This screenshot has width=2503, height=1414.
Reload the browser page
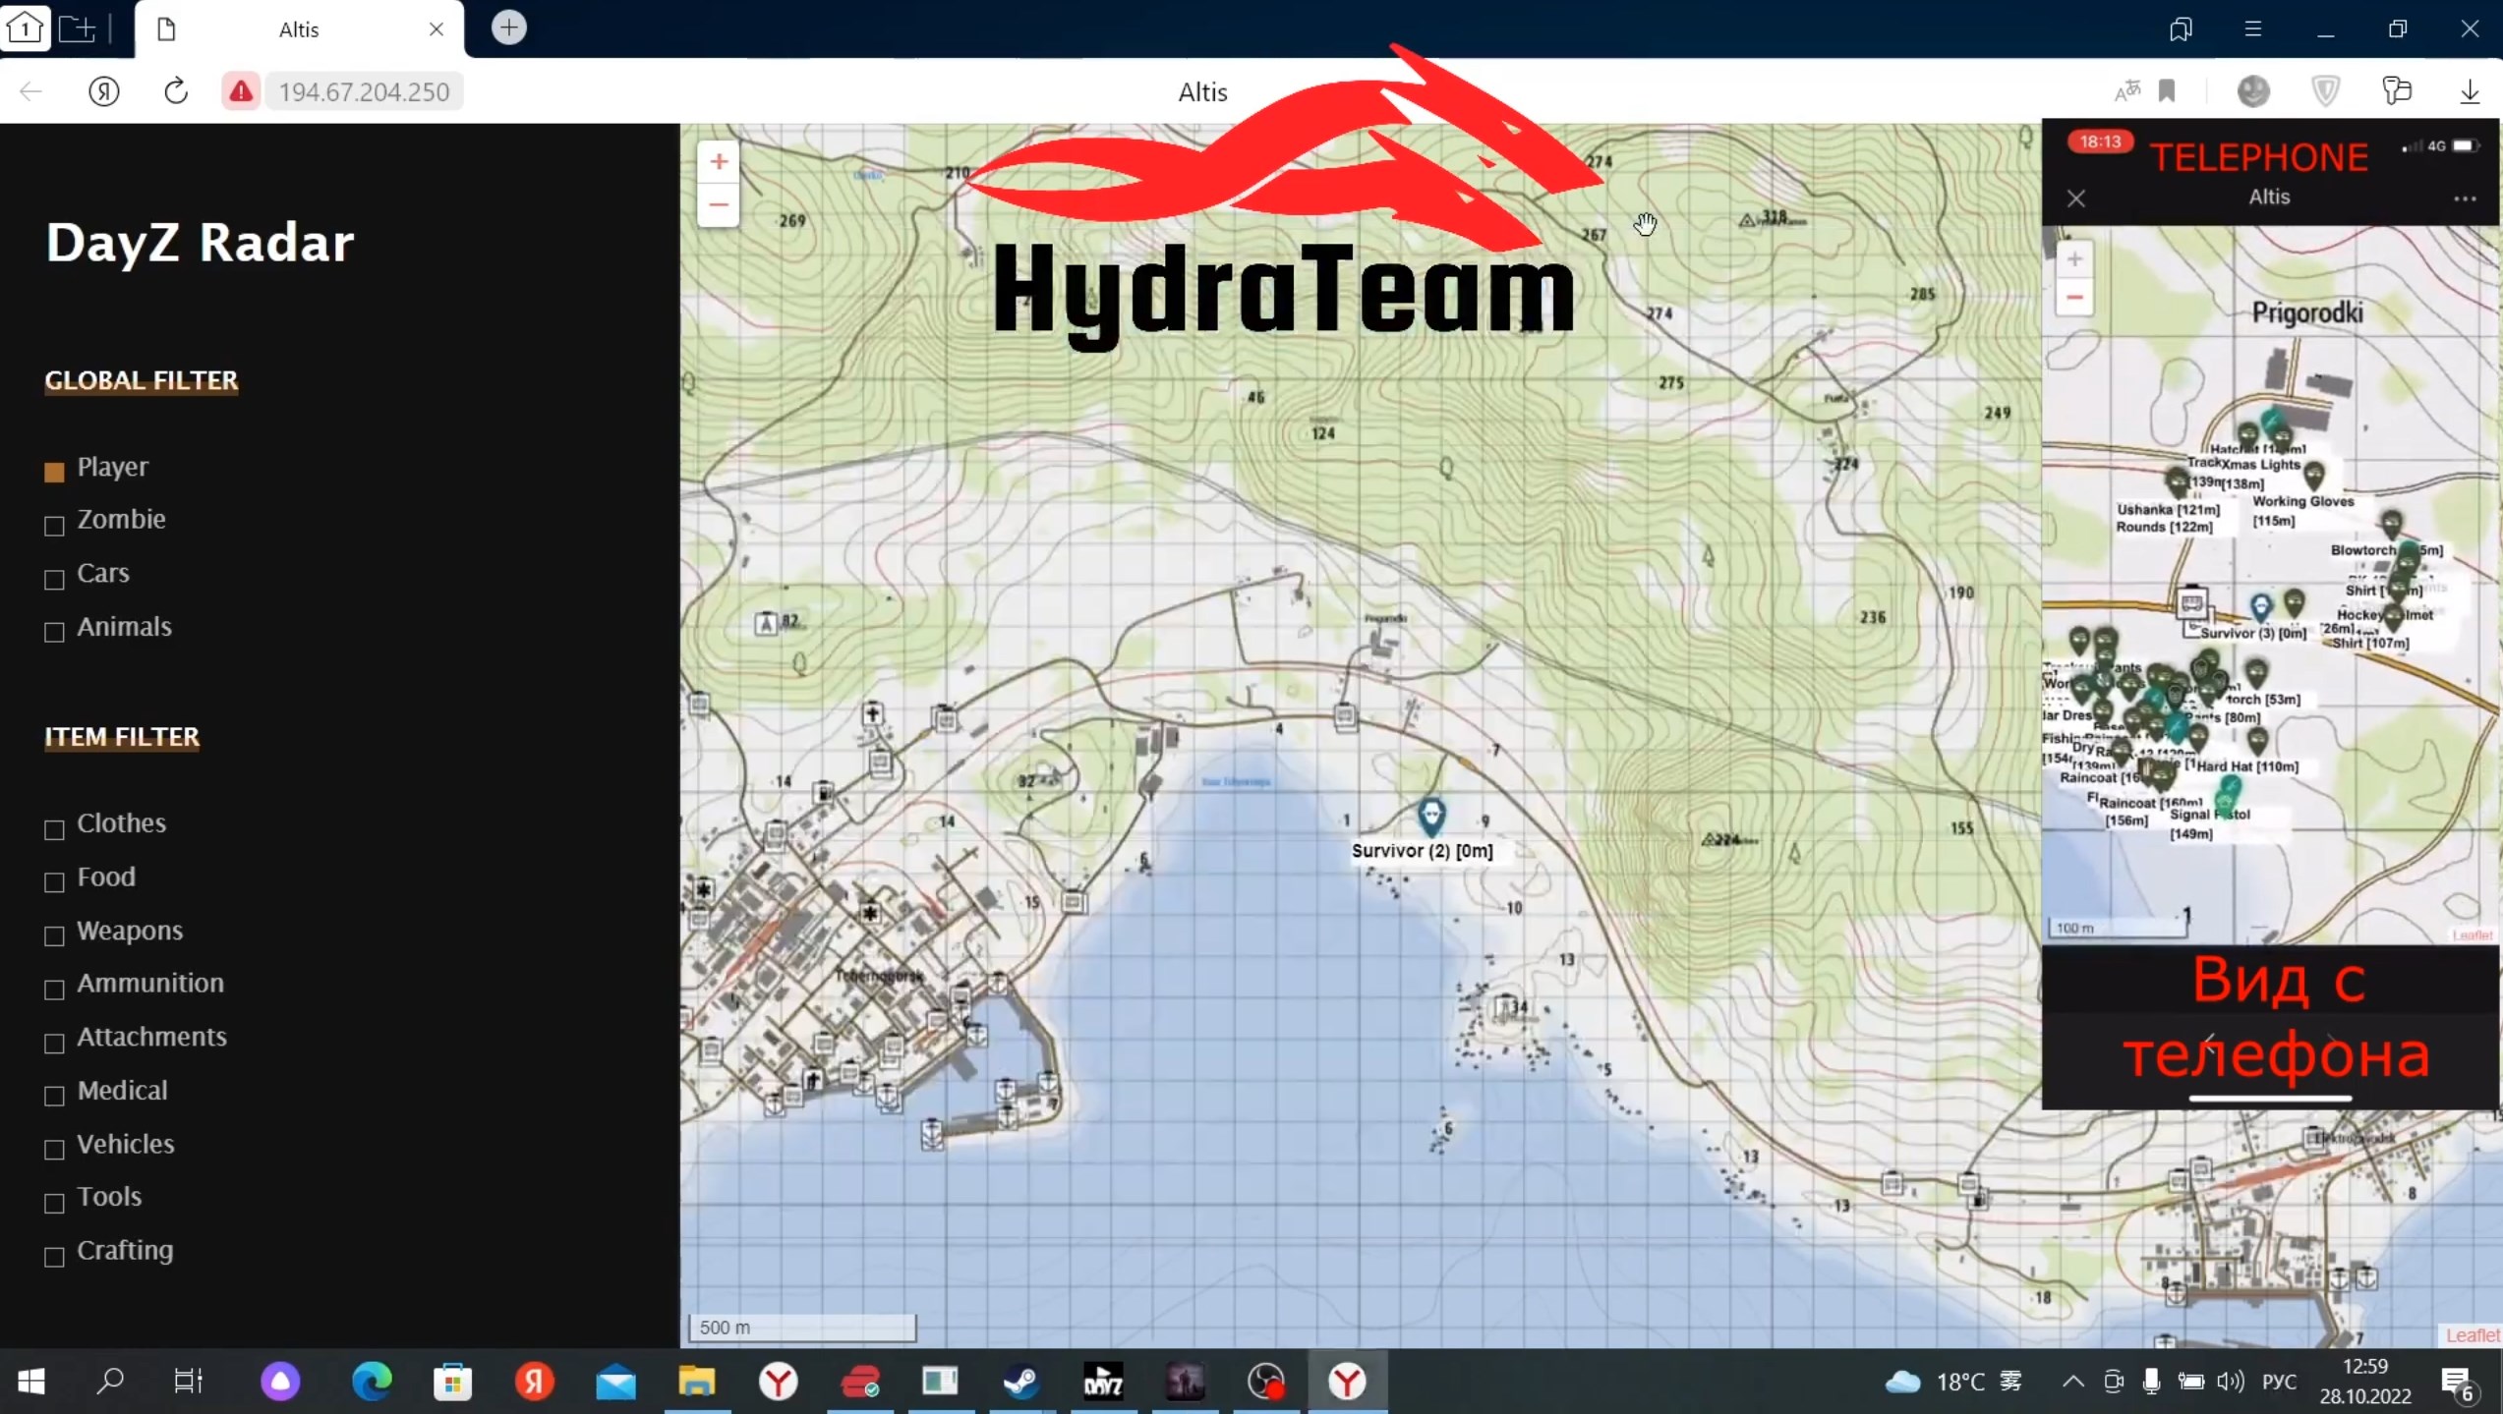pos(176,91)
